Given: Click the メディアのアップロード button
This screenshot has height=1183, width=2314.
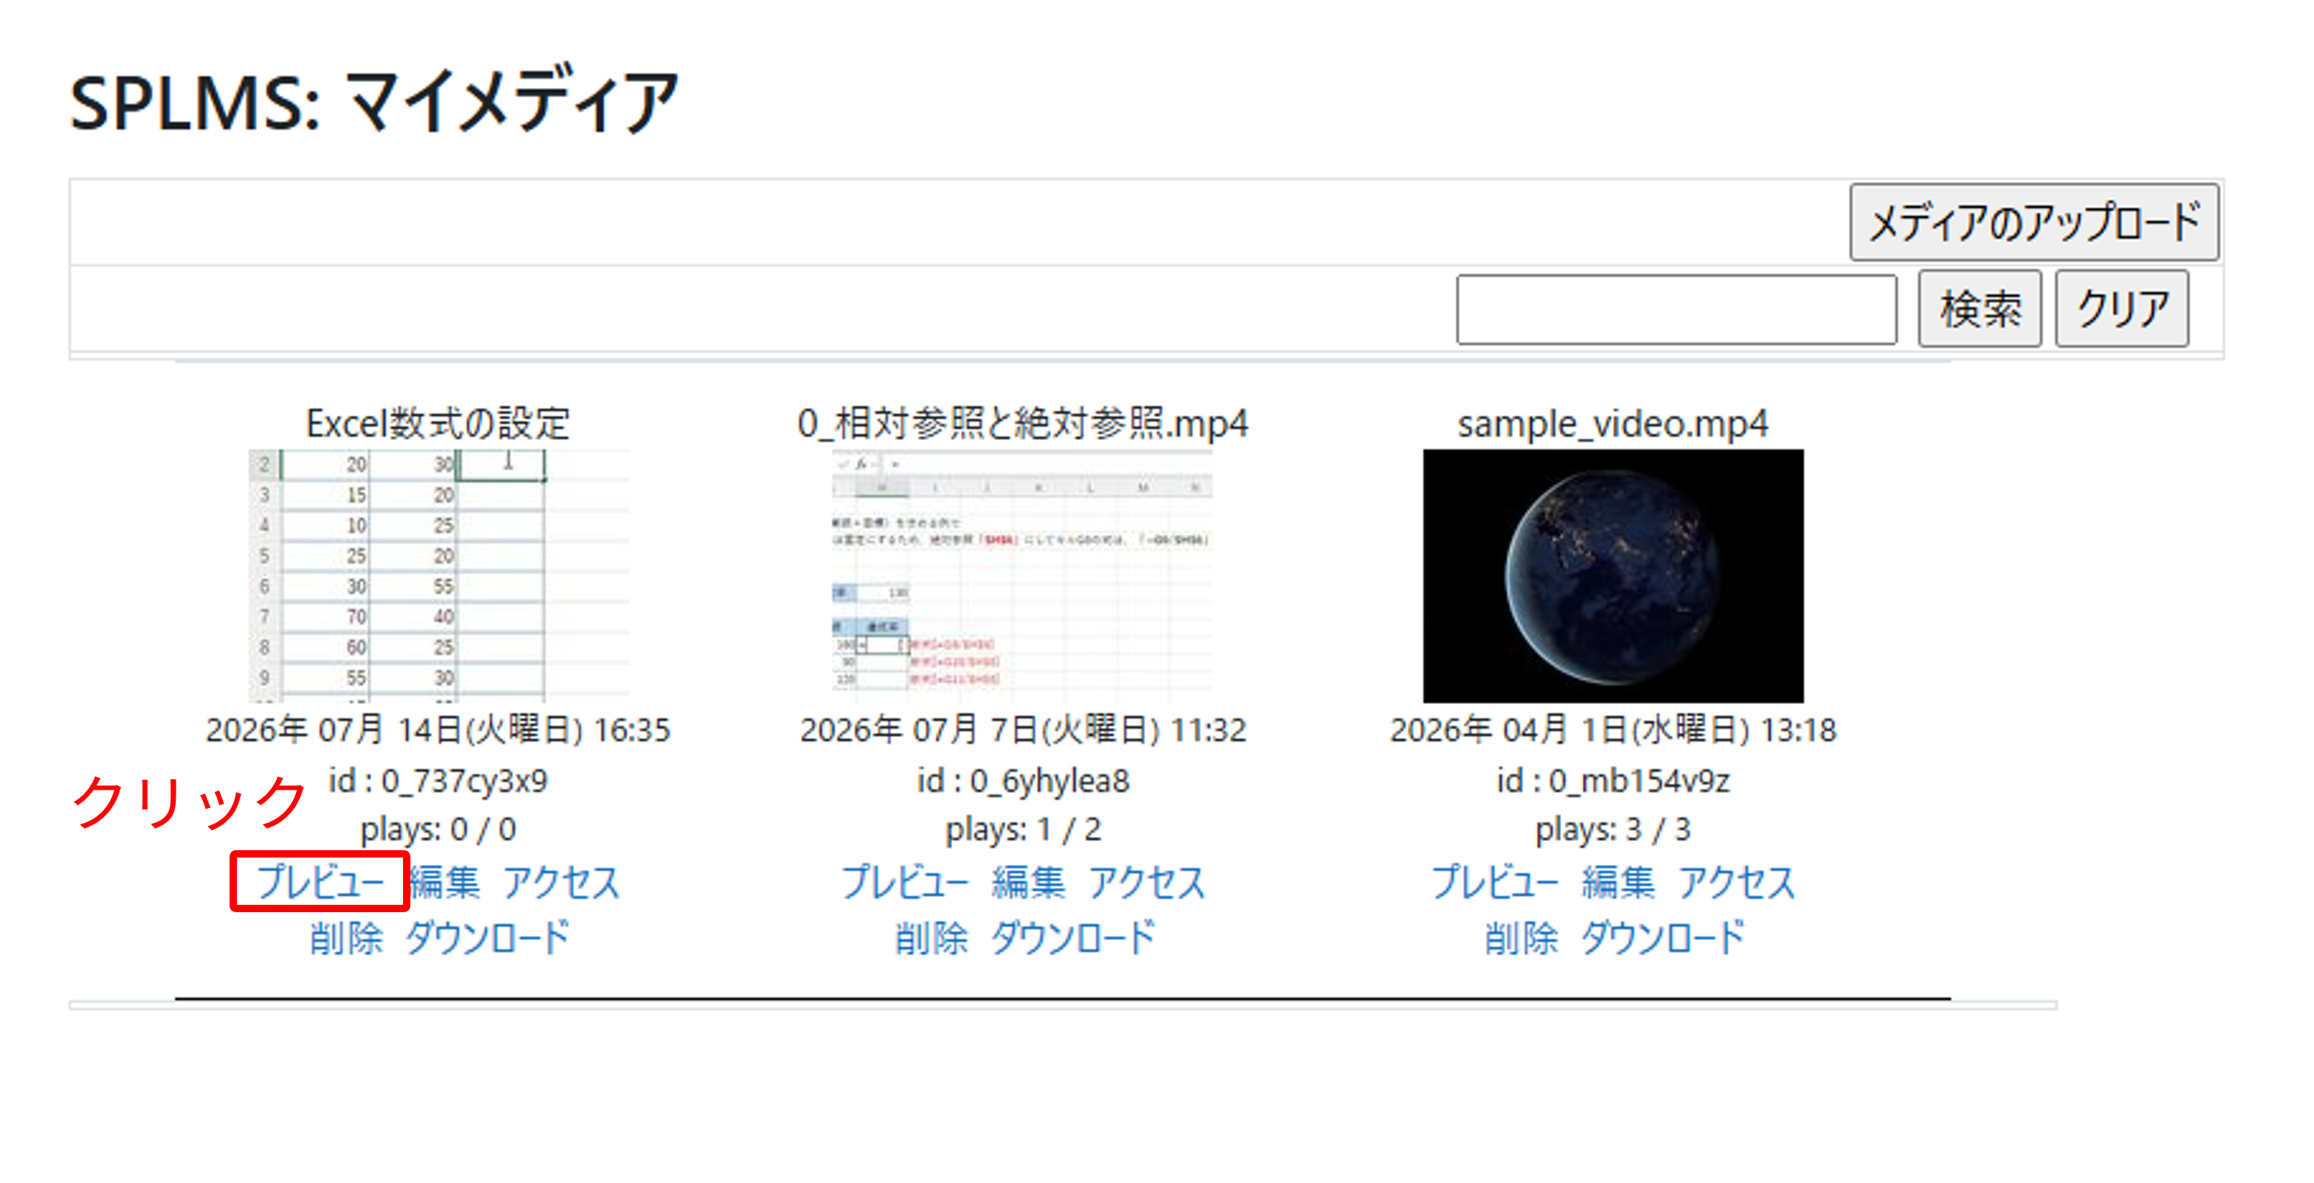Looking at the screenshot, I should coord(2034,222).
